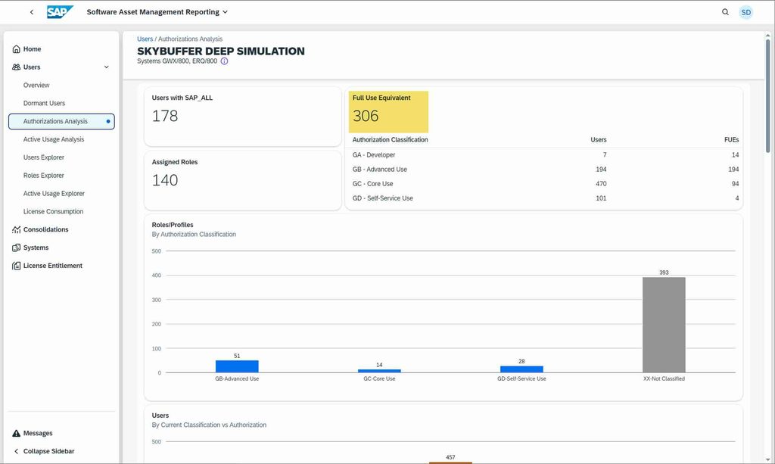Open the Assigned Roles card
The width and height of the screenshot is (775, 464).
243,180
